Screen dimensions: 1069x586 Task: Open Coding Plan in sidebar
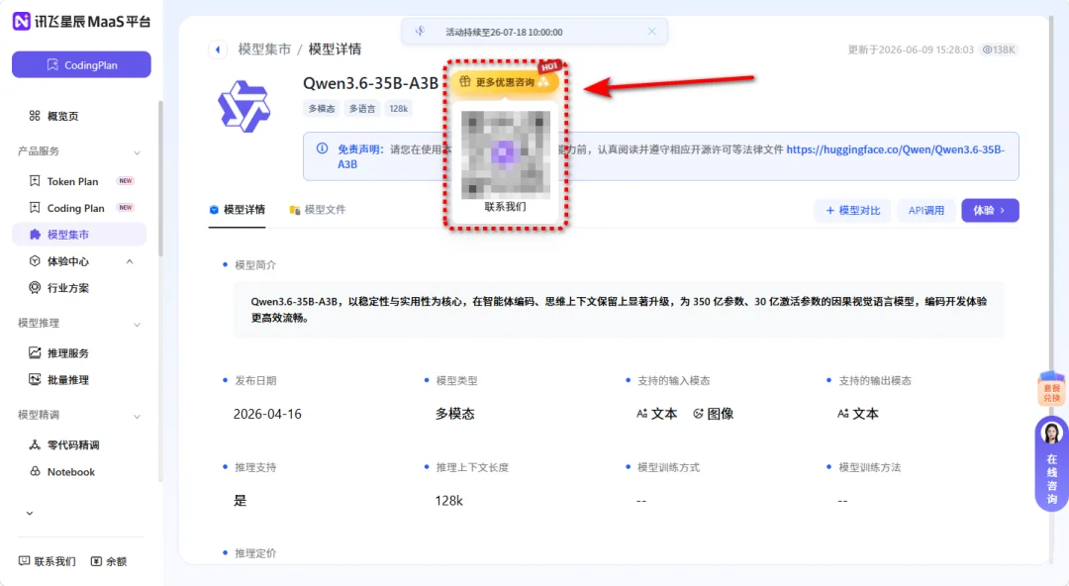point(75,208)
